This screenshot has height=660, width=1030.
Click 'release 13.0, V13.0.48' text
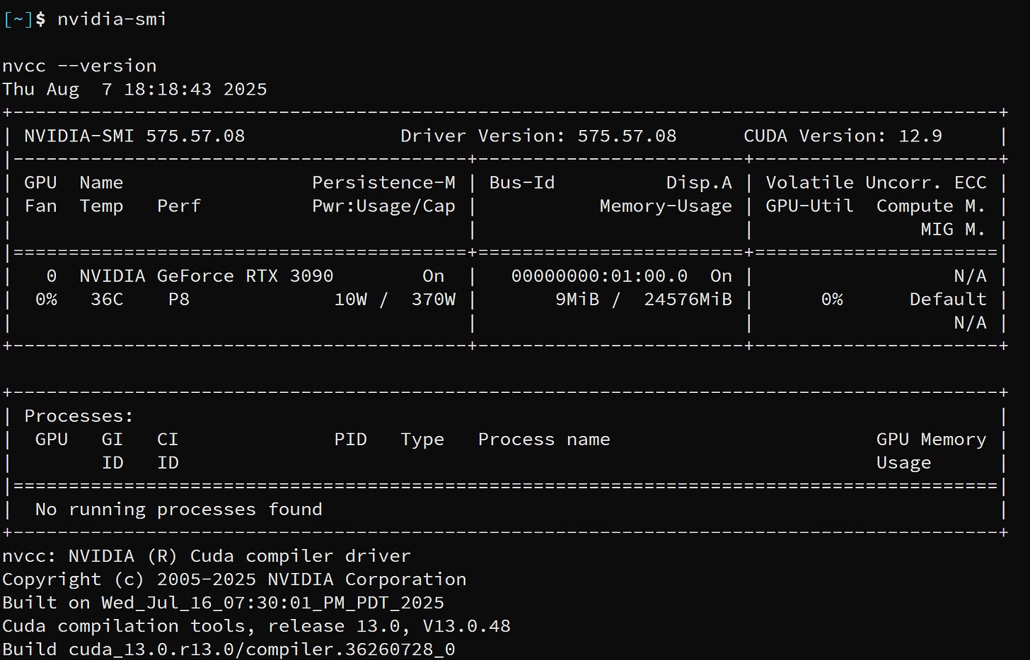(389, 625)
